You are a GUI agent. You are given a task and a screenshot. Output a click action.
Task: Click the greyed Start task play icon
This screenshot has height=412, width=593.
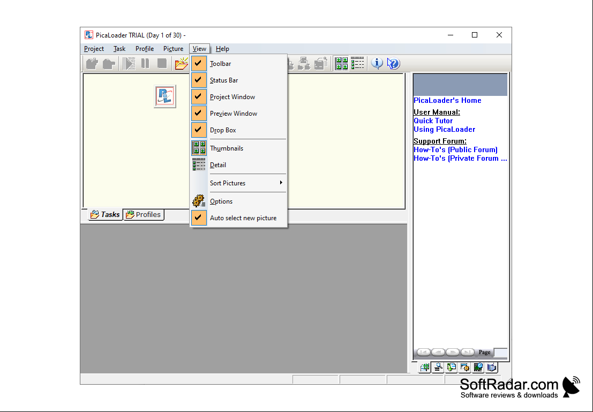[129, 64]
